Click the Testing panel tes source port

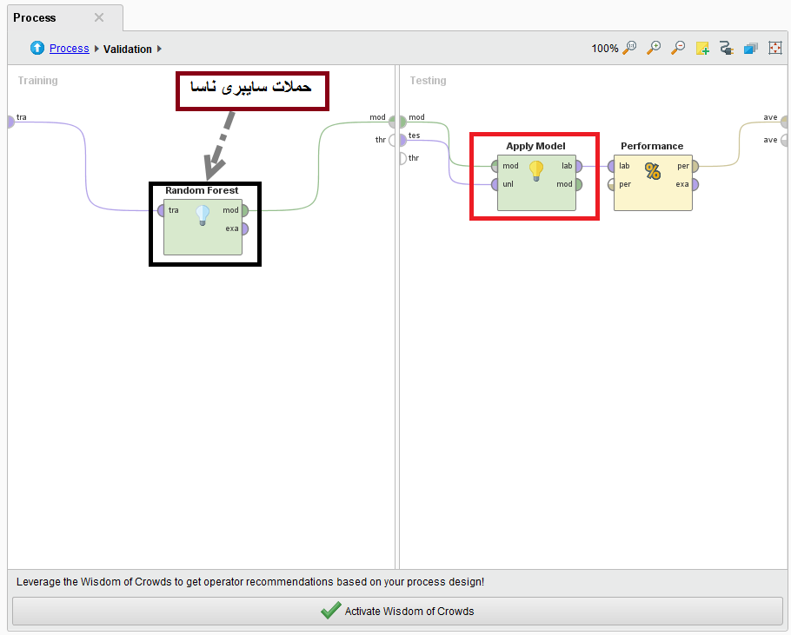pyautogui.click(x=402, y=140)
